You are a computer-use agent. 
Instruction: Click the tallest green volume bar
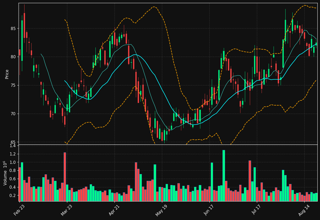pos(224,176)
